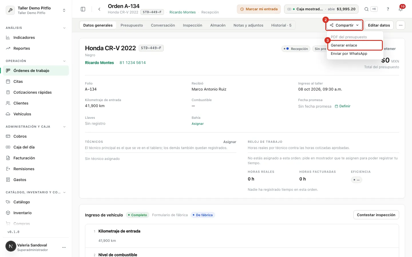Open Facturación in the sidebar
The width and height of the screenshot is (412, 257).
click(36, 158)
